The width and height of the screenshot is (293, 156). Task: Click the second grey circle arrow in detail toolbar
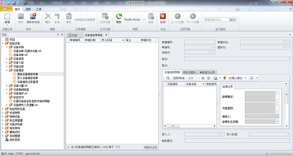click(x=208, y=78)
